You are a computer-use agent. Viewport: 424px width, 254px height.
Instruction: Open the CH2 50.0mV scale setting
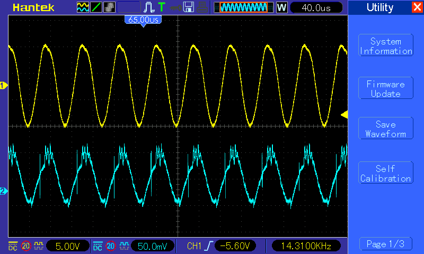point(152,246)
